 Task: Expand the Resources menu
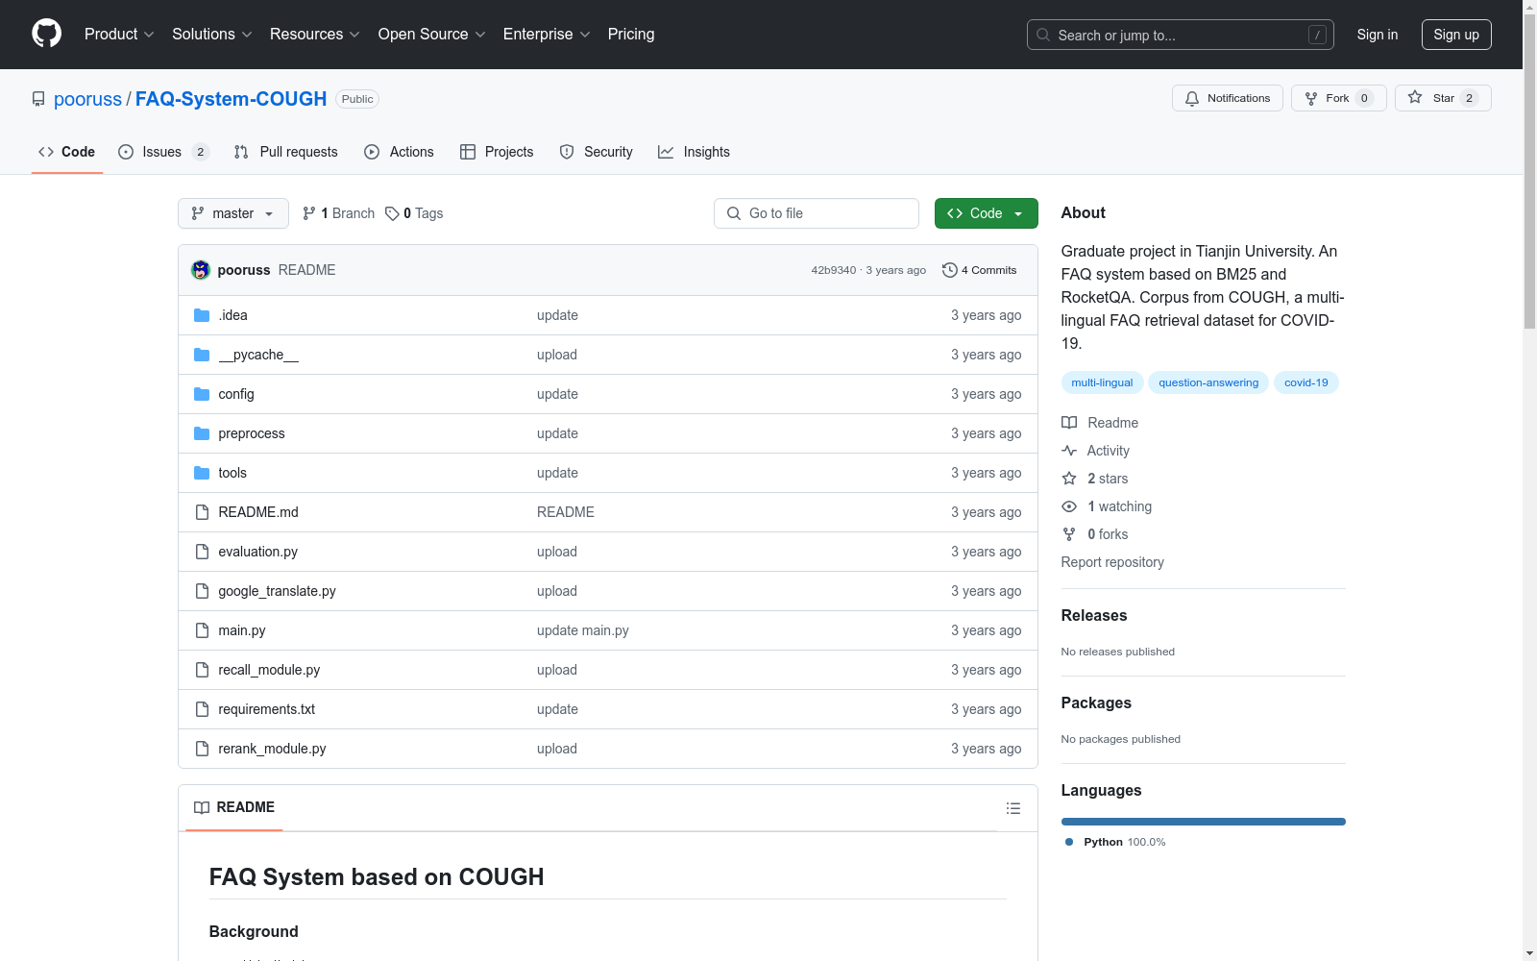(x=315, y=34)
